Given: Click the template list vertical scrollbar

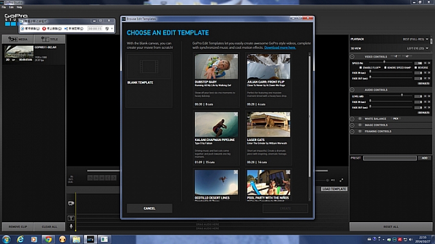Looking at the screenshot, I should pyautogui.click(x=309, y=116).
